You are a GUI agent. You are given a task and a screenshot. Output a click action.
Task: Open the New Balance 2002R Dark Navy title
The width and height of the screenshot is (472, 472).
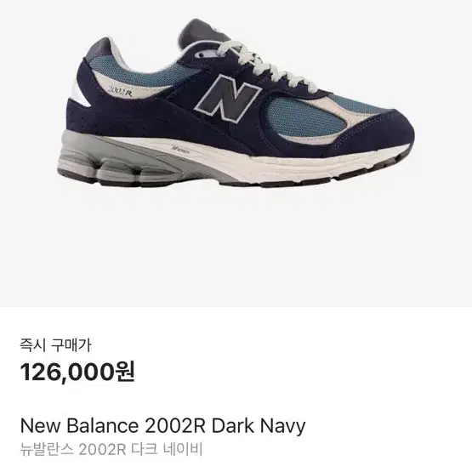tap(162, 426)
